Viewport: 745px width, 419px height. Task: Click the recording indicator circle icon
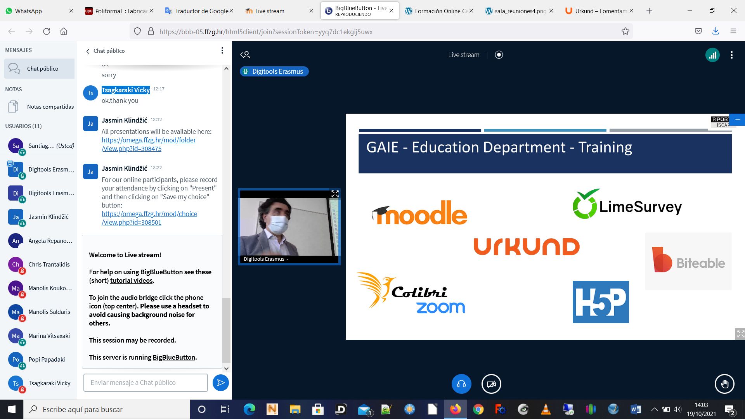(499, 55)
